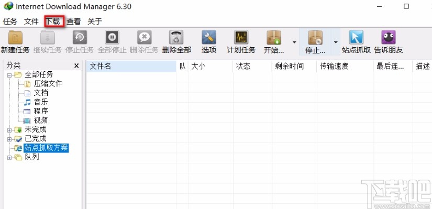This screenshot has width=432, height=209.
Task: Sort by 大小 column header
Action: [x=211, y=66]
